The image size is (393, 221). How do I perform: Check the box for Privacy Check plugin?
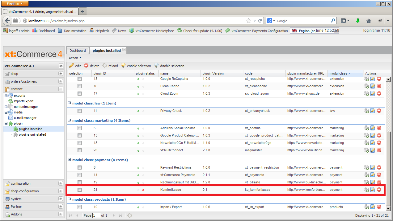79,111
